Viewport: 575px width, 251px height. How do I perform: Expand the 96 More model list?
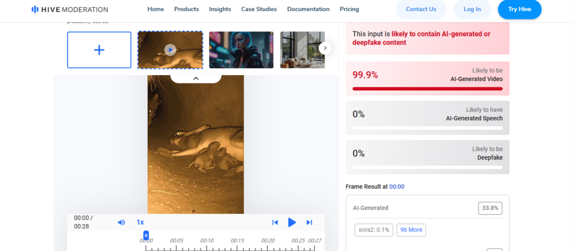411,230
